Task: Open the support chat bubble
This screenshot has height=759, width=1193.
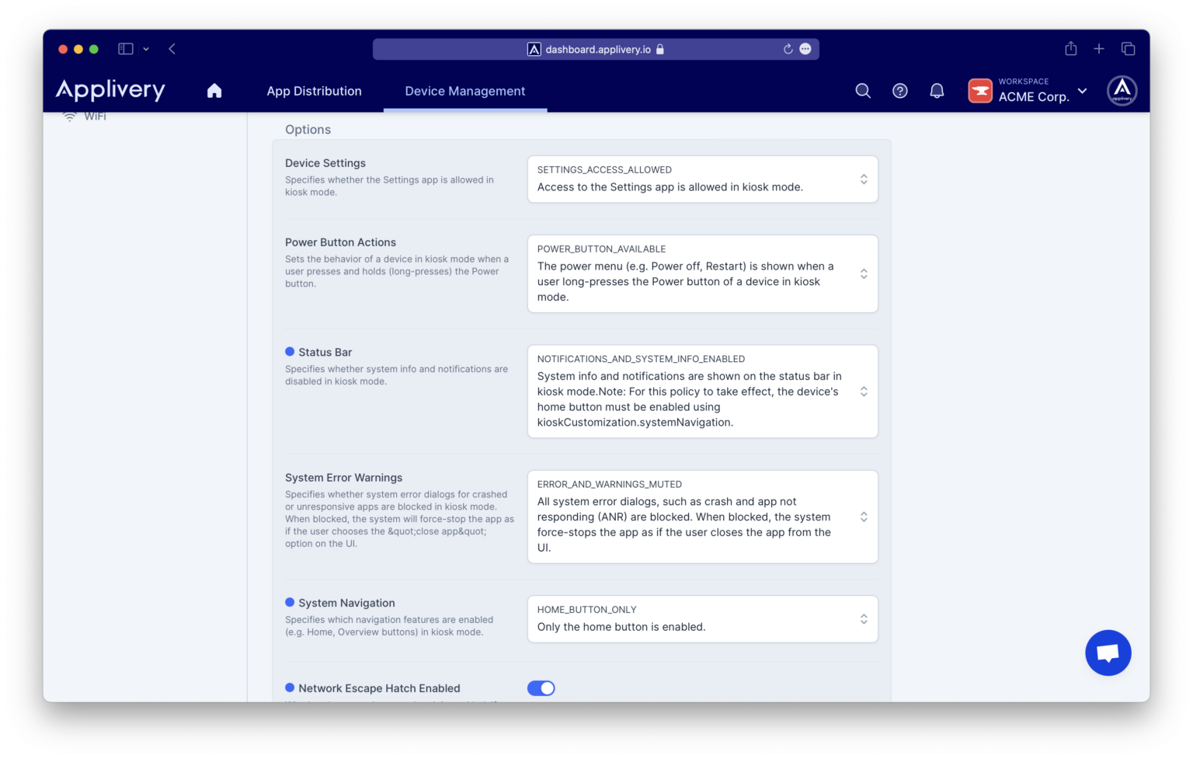Action: [1108, 653]
